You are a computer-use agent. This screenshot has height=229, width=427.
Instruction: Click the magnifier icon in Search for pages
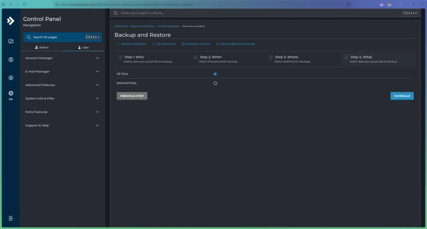[x=29, y=37]
